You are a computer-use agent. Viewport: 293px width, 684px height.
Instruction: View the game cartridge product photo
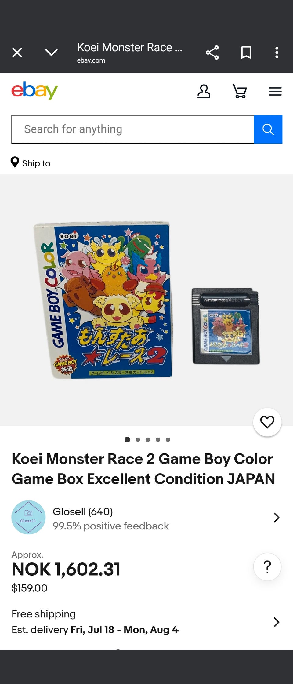pos(226,326)
